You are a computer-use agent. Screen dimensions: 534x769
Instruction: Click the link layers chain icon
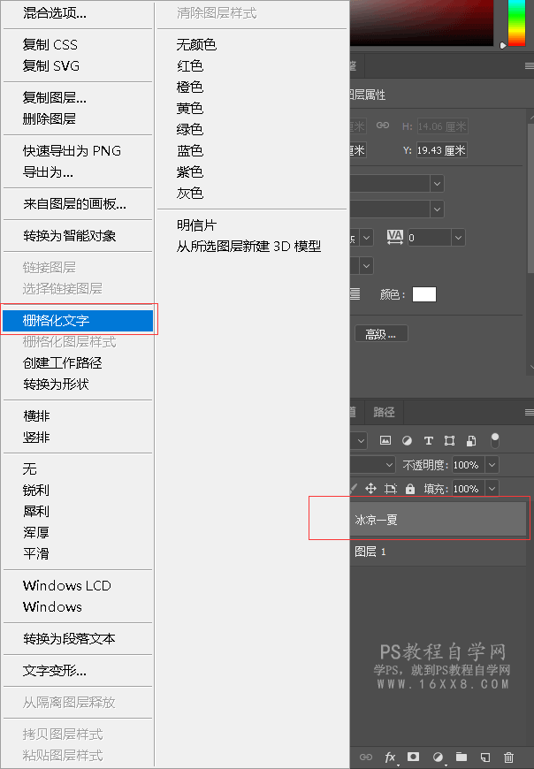tap(366, 758)
